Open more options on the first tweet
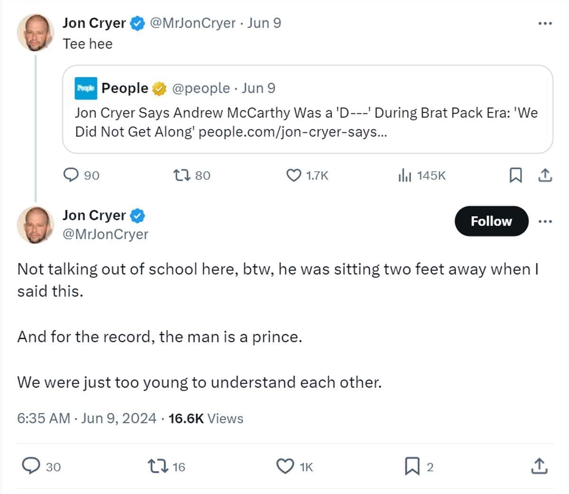 coord(545,23)
